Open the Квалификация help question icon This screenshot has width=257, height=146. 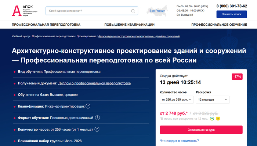coord(88,106)
